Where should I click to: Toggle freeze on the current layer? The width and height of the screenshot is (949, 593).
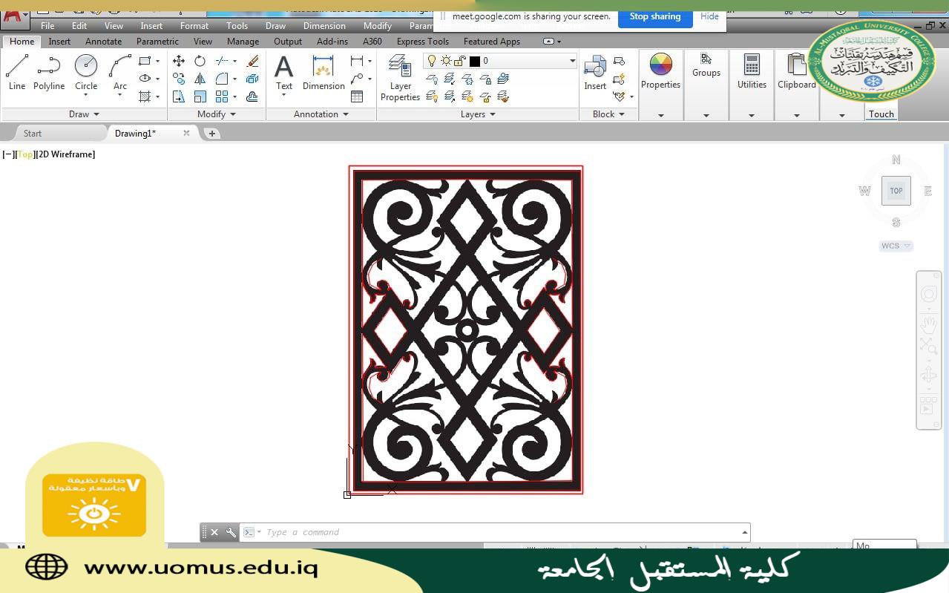point(447,60)
